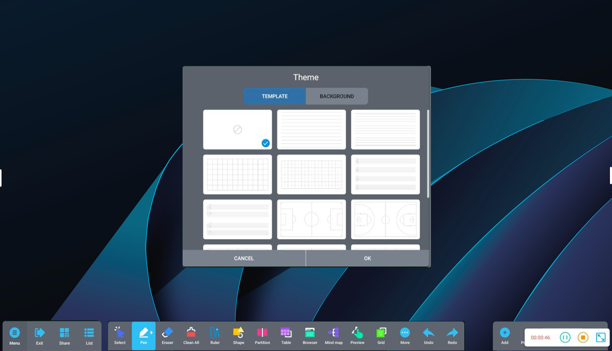Select the blank template with checkmark
612x351 pixels.
click(237, 129)
